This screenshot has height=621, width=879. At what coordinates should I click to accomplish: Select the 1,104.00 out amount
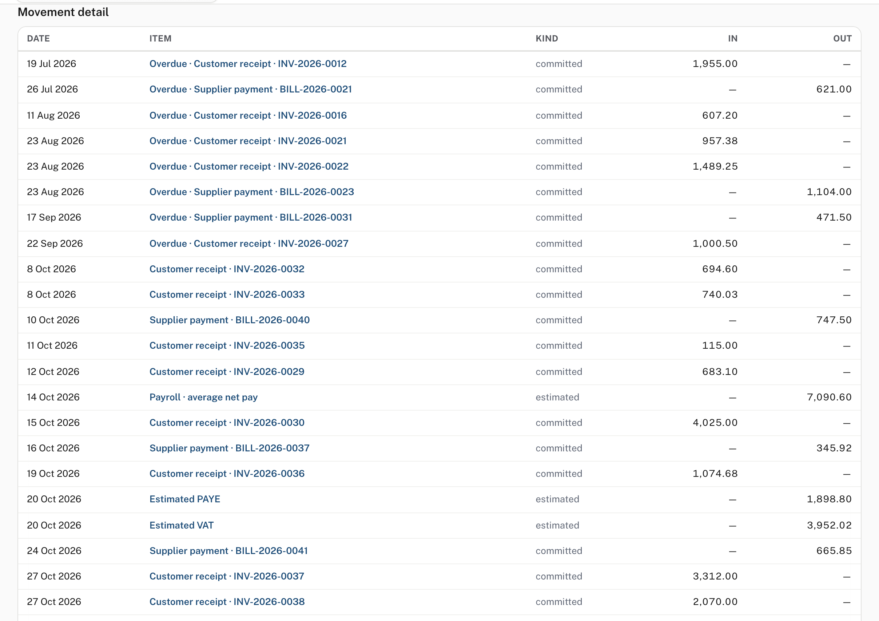click(x=829, y=192)
